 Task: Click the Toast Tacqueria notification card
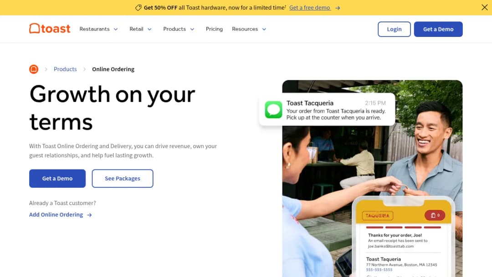(x=327, y=109)
